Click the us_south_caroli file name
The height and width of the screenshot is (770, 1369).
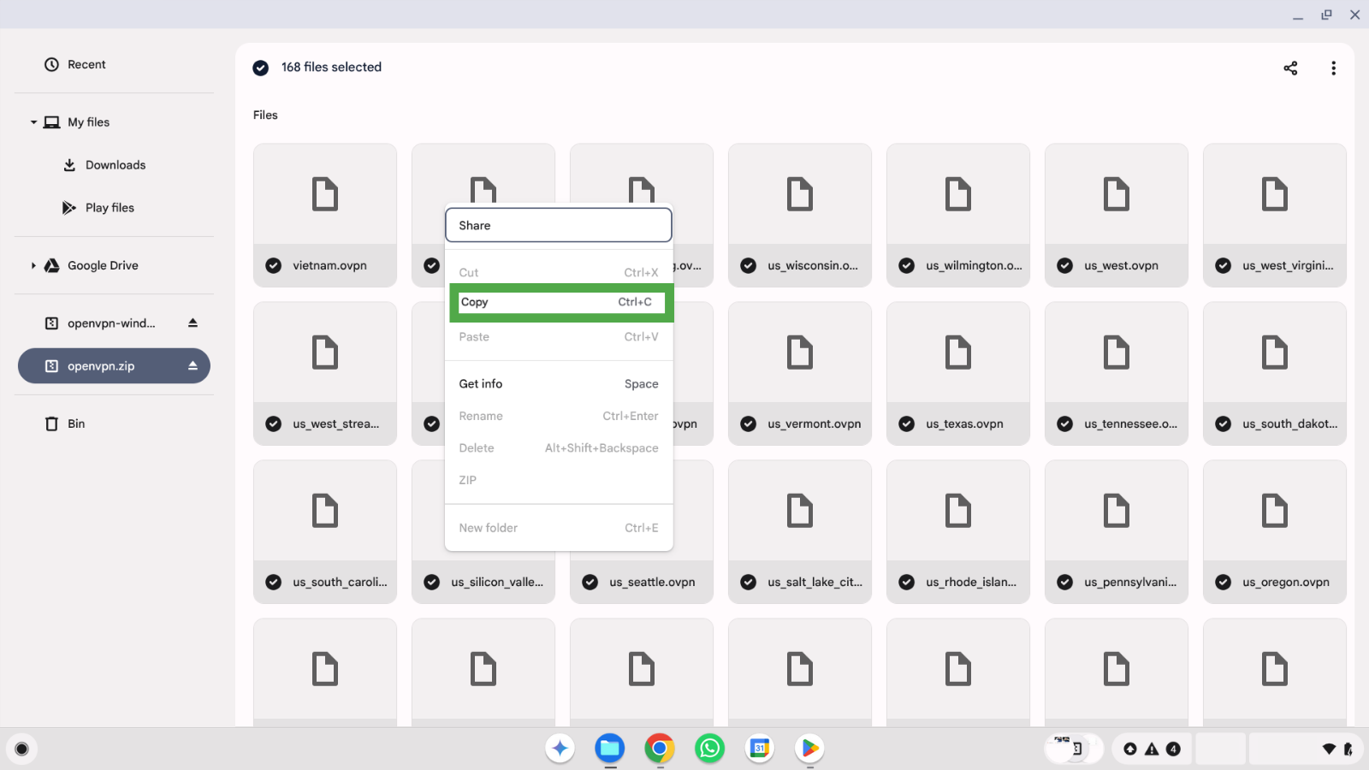340,582
